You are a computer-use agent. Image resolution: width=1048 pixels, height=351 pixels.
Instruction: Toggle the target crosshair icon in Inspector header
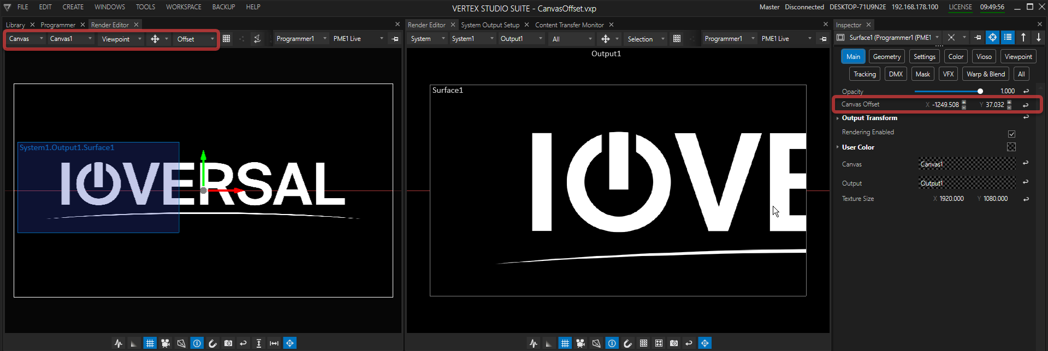(992, 37)
